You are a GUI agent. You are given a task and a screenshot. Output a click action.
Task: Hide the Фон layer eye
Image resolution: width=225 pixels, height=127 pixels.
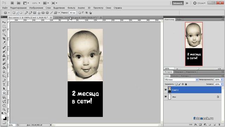click(x=166, y=97)
